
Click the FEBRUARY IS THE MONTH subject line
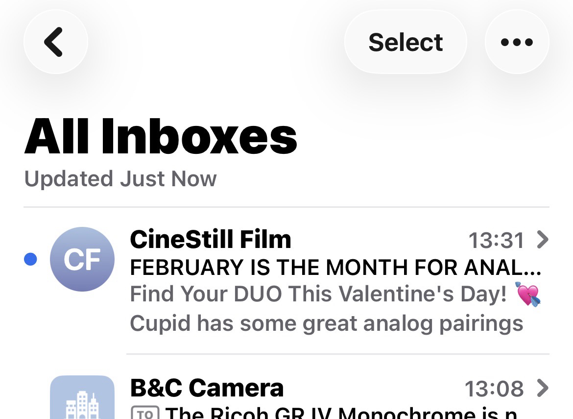pyautogui.click(x=335, y=268)
